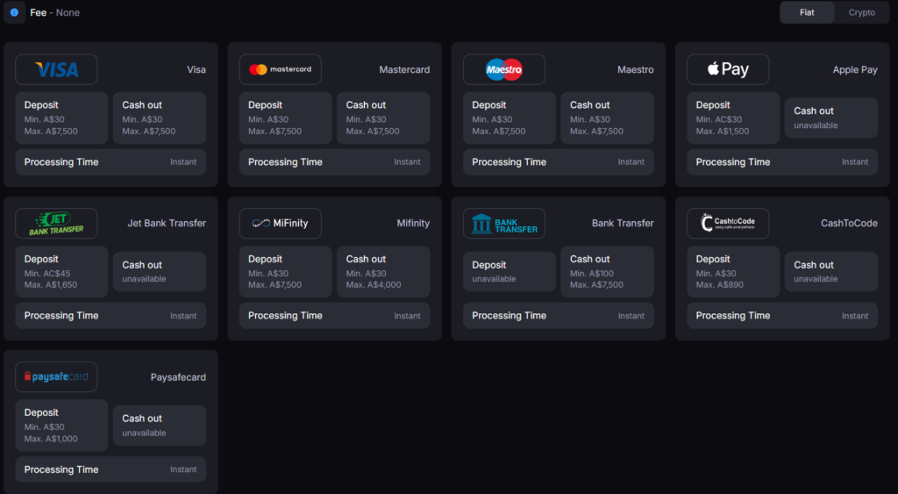
Task: Click the Jet Bank Transfer logo
Action: click(56, 224)
